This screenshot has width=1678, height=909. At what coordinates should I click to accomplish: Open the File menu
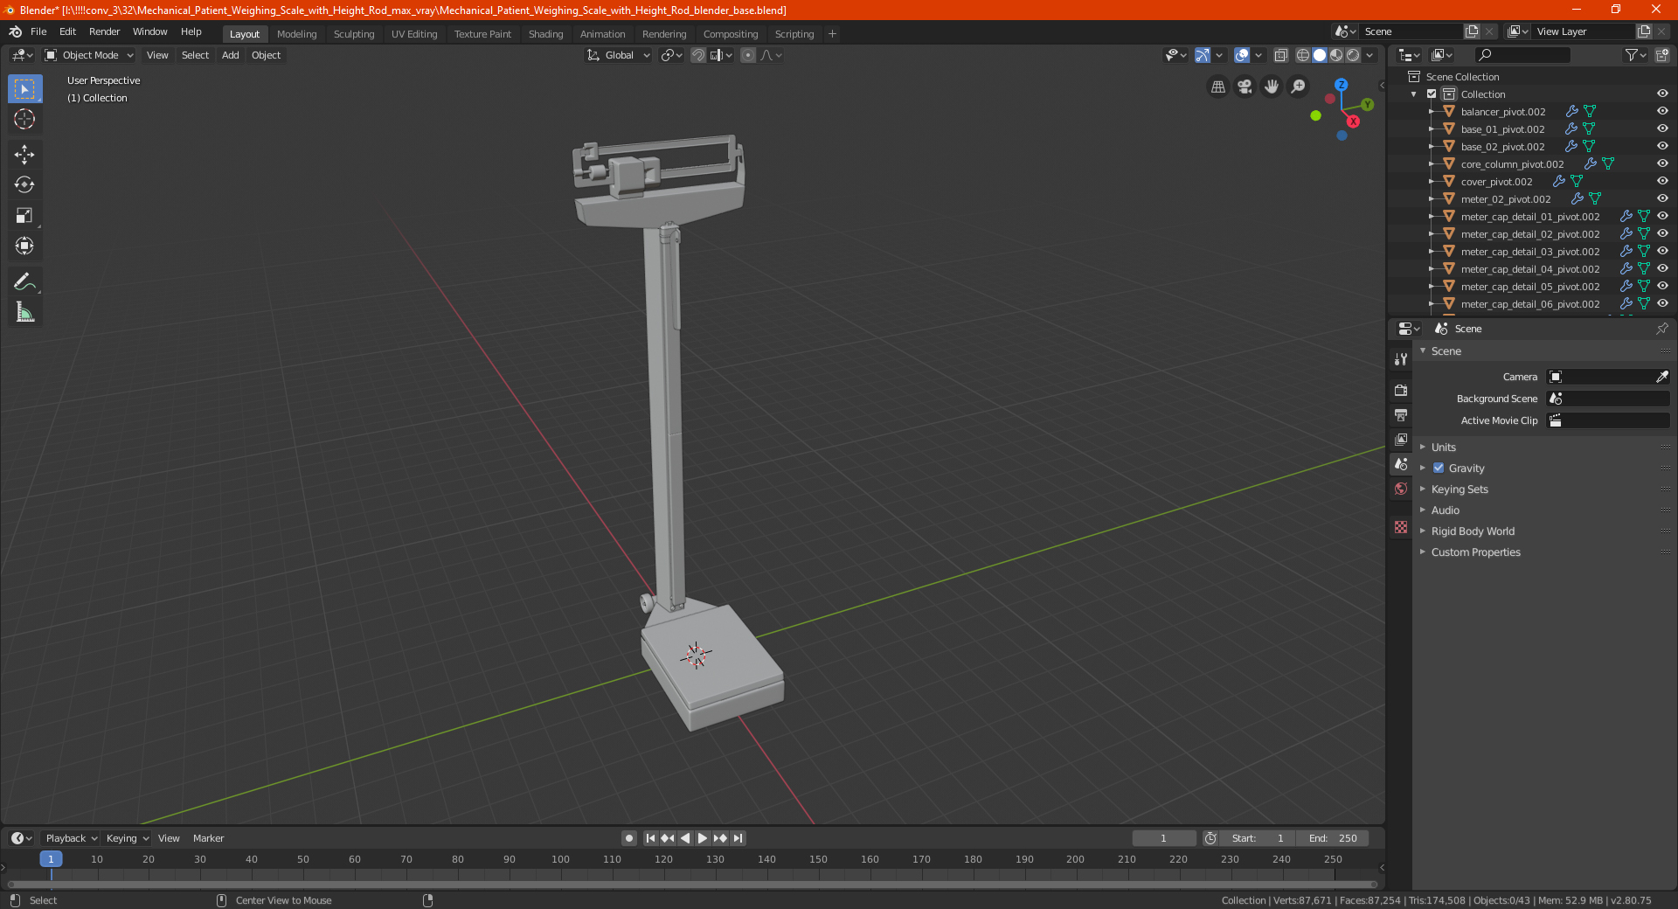pos(38,31)
